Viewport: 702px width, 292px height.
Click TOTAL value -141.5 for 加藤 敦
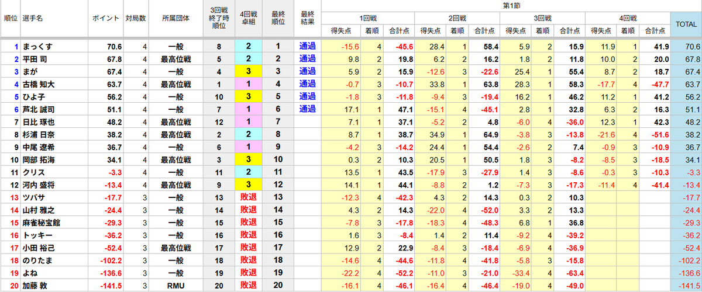point(690,286)
